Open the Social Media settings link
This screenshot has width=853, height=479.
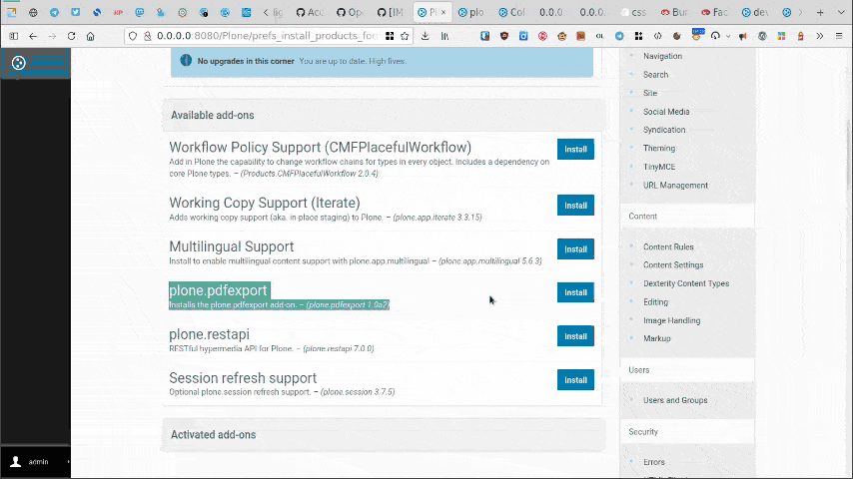pyautogui.click(x=666, y=112)
